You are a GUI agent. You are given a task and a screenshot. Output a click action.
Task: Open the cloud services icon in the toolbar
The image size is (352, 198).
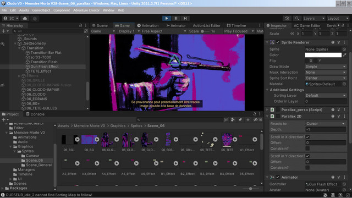click(x=25, y=18)
